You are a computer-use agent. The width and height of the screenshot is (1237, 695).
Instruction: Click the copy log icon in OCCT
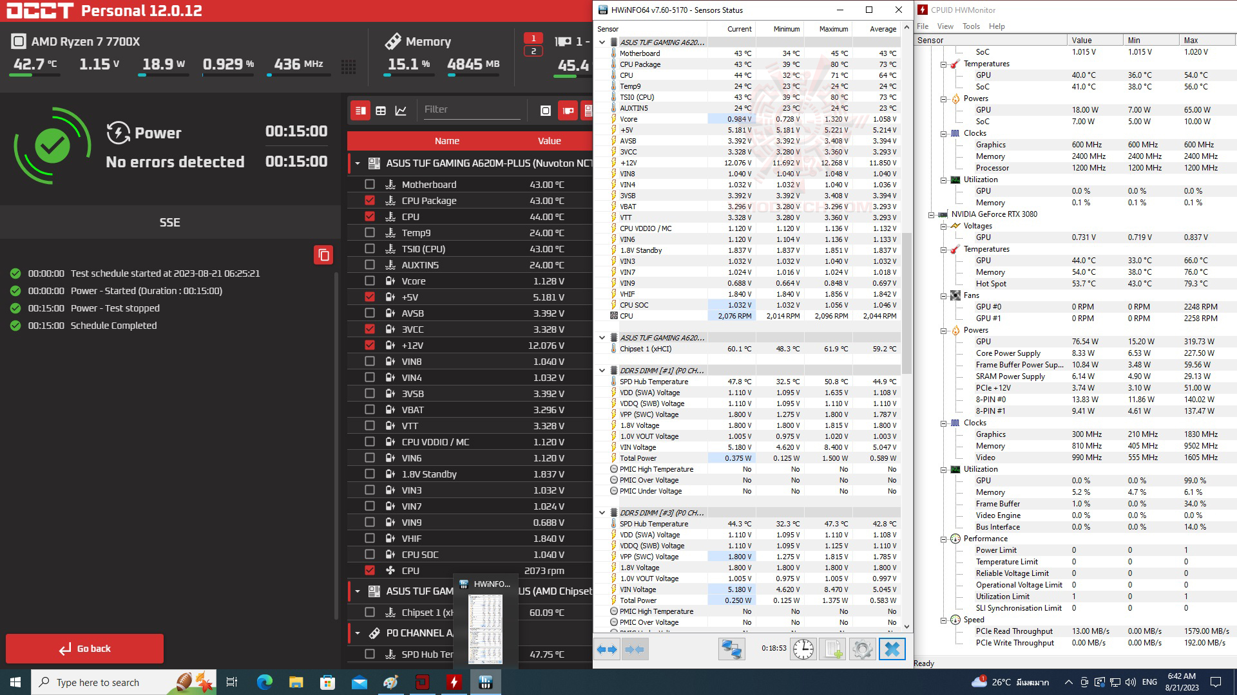(x=323, y=255)
